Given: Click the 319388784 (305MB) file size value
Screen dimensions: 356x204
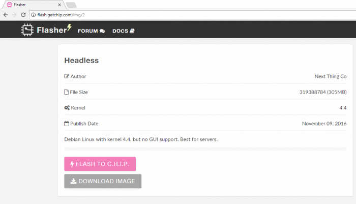Looking at the screenshot, I should tap(323, 92).
